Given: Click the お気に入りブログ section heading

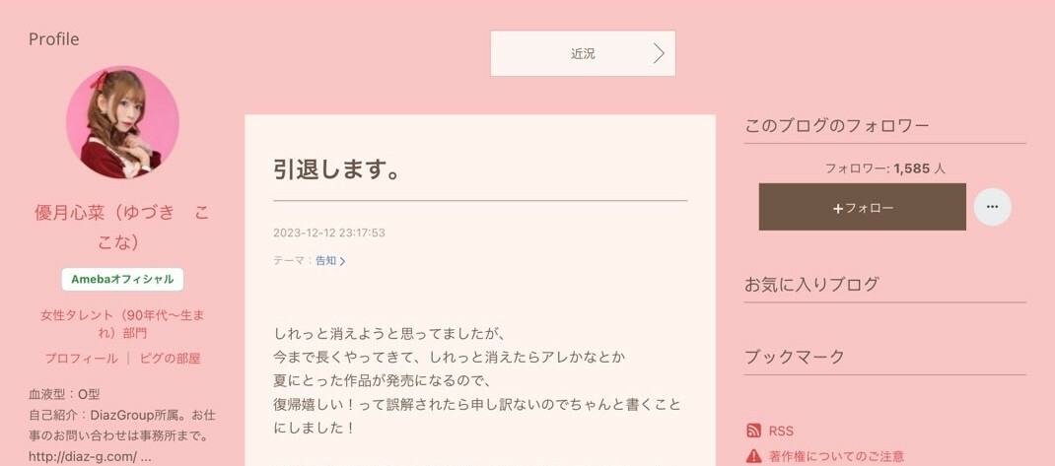Looking at the screenshot, I should (x=811, y=284).
